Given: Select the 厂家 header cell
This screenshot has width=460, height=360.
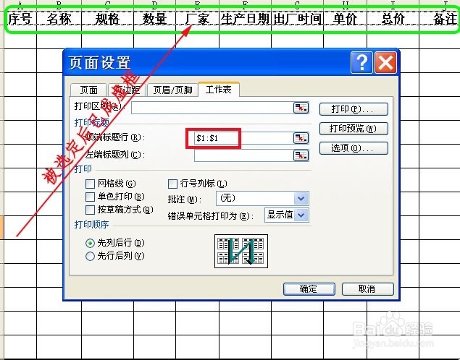Looking at the screenshot, I should pos(198,19).
